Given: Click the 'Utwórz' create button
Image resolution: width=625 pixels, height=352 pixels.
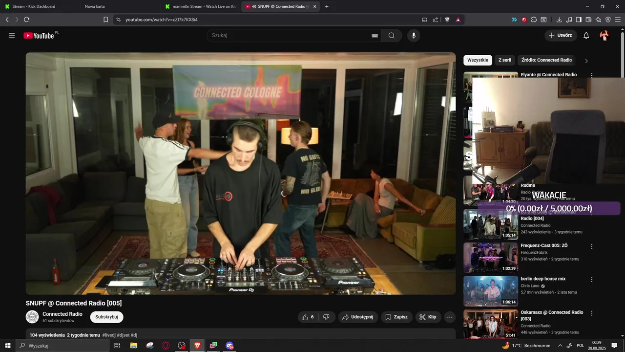Looking at the screenshot, I should click(x=561, y=35).
